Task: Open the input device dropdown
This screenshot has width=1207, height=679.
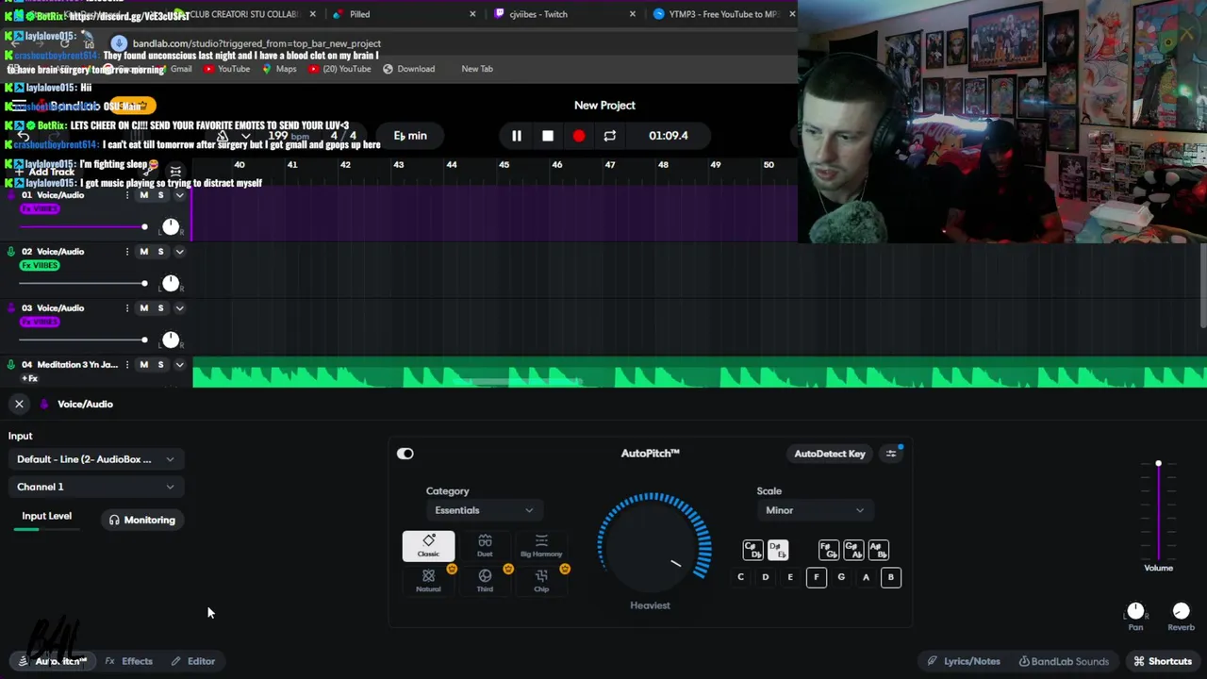Action: click(95, 459)
